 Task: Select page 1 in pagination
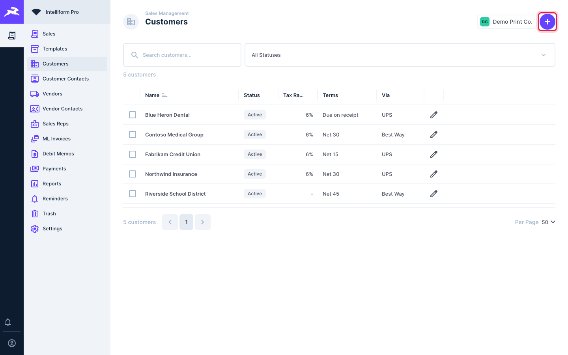coord(186,222)
